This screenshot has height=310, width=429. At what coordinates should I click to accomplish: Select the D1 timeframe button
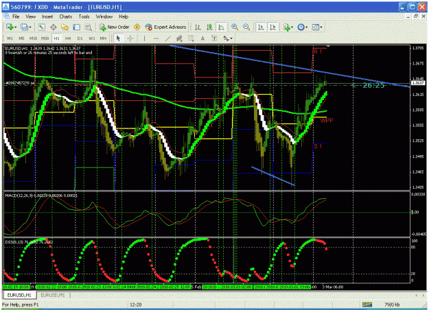(80, 38)
